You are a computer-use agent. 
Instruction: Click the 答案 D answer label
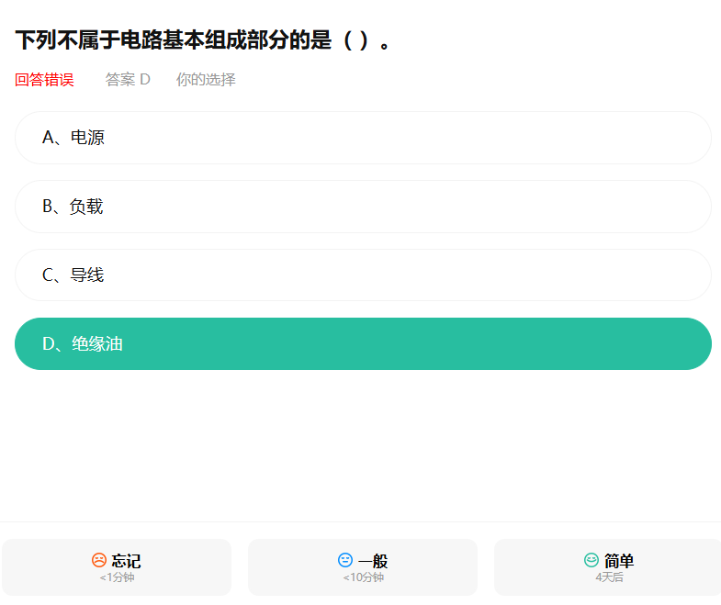(x=128, y=80)
